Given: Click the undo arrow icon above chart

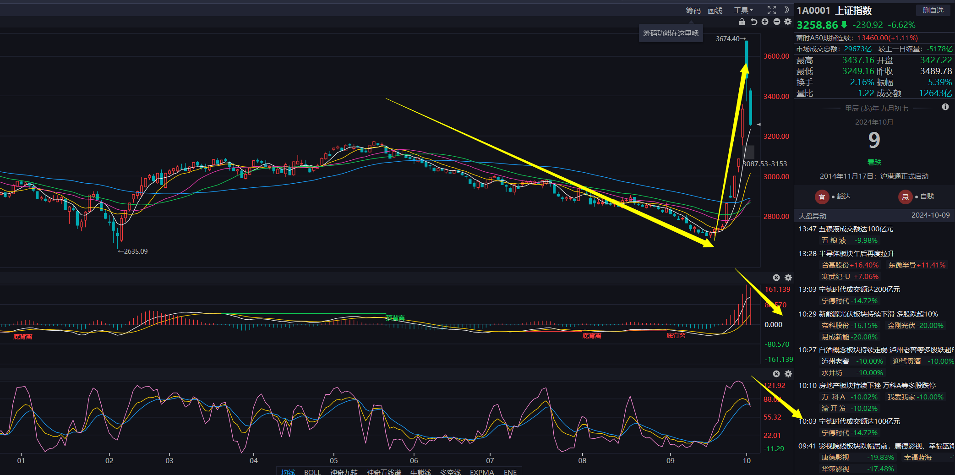Looking at the screenshot, I should (x=753, y=22).
